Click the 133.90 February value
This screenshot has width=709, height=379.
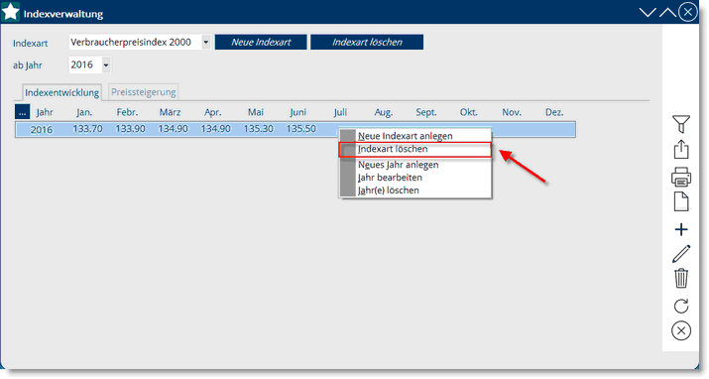(130, 129)
